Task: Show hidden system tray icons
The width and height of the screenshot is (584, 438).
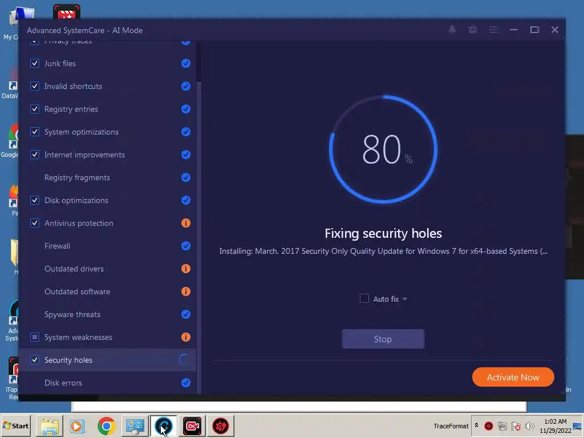Action: 476,425
